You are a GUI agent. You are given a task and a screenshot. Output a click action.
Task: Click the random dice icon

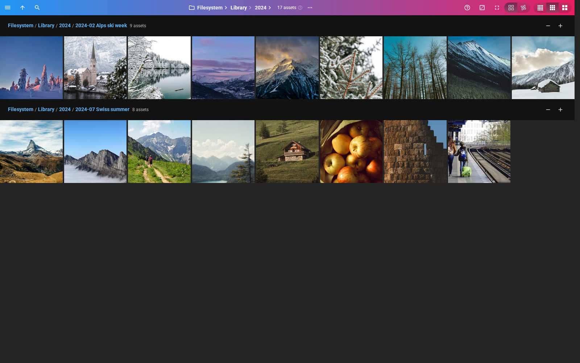[482, 8]
